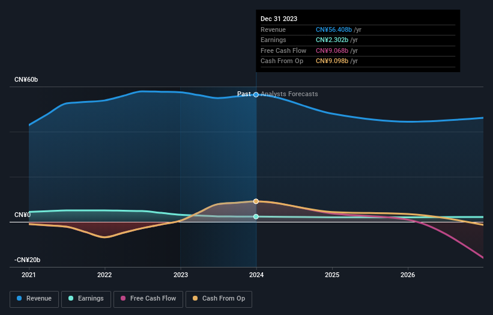Click the tooltip 'Revenue' row label
Screen dimensions: 493x315
[273, 29]
